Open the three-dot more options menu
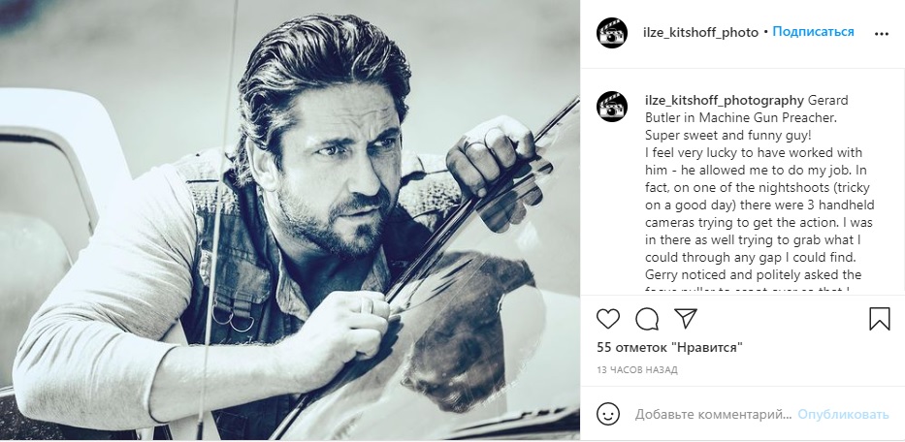The height and width of the screenshot is (442, 905). pyautogui.click(x=881, y=33)
